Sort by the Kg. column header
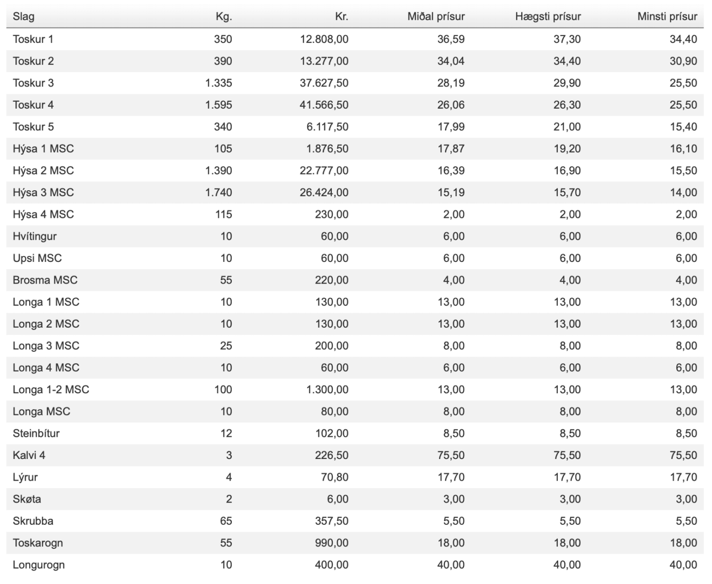The height and width of the screenshot is (584, 712). pyautogui.click(x=223, y=16)
